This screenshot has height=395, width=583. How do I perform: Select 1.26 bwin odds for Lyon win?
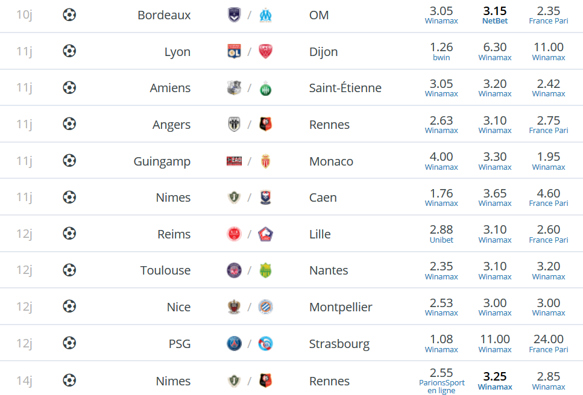click(x=441, y=52)
